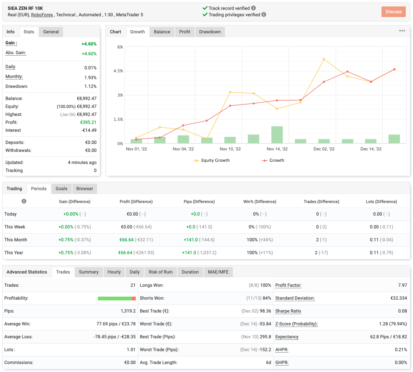Switch to the Drawdown chart tab
Viewport: 413px width, 372px height.
tap(210, 32)
